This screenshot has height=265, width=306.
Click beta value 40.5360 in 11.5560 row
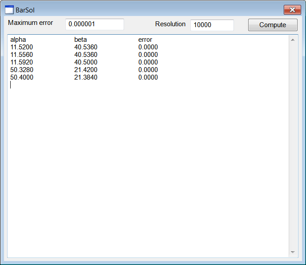click(86, 55)
